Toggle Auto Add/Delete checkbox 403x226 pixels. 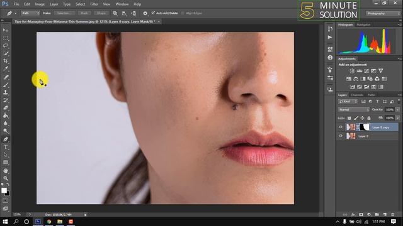(153, 13)
